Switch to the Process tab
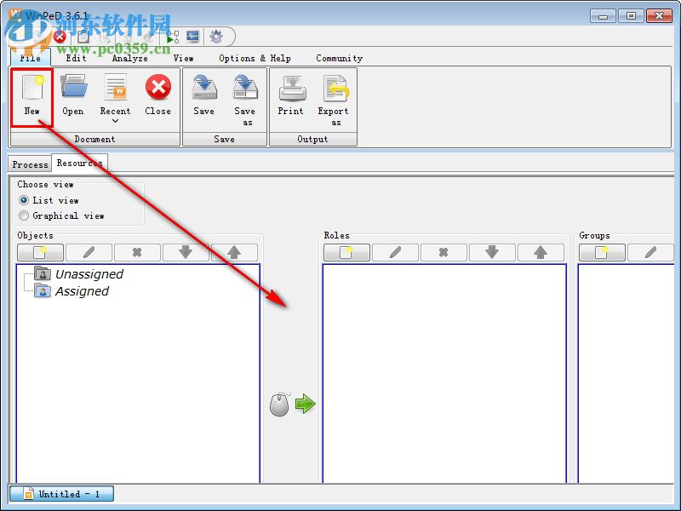 (30, 164)
